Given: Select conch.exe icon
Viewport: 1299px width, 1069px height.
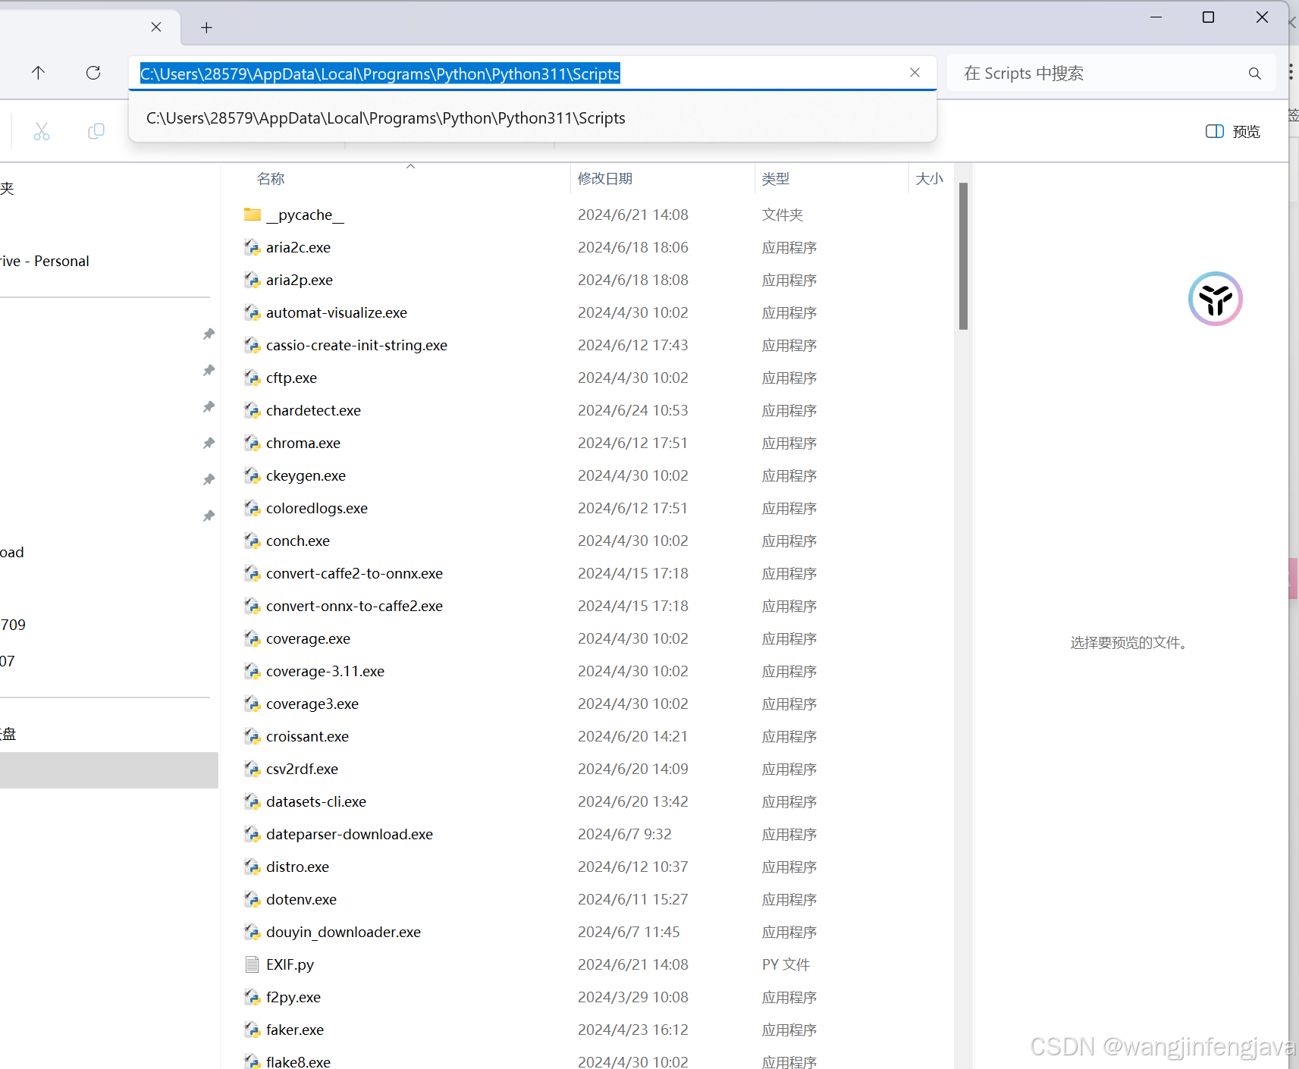Looking at the screenshot, I should pyautogui.click(x=253, y=541).
